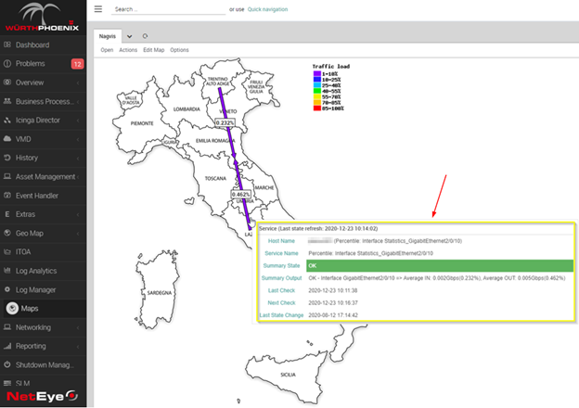Click the 0.462% traffic label

[x=241, y=194]
